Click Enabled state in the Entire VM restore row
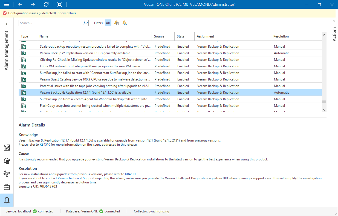338x216 pixels. click(x=183, y=66)
